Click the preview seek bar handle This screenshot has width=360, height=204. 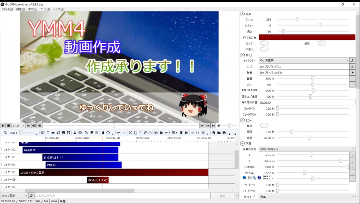[114, 126]
